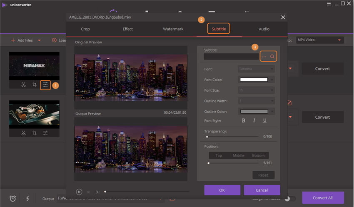Viewport: 354px width, 207px height.
Task: Expand the Font dropdown showing Tahoma
Action: (256, 69)
